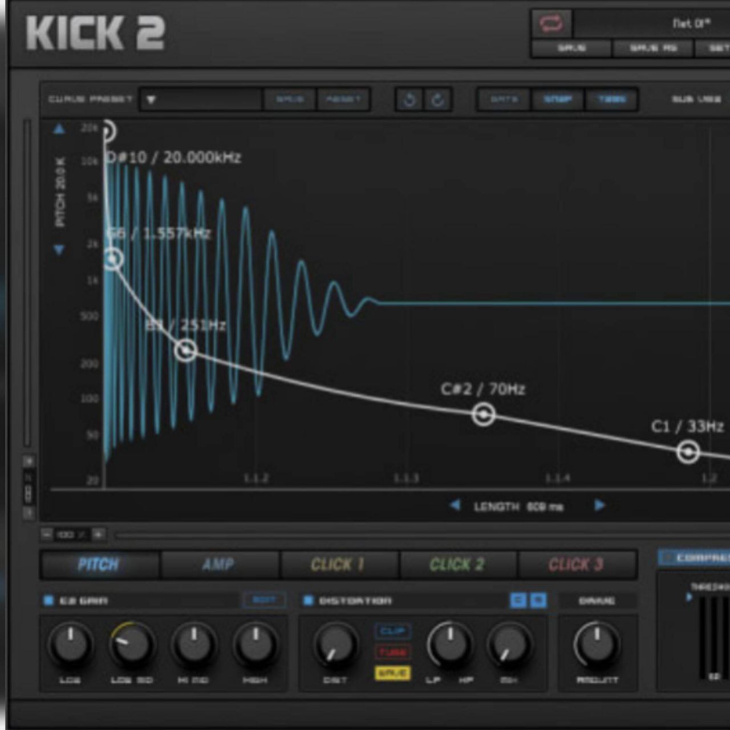This screenshot has width=730, height=730.
Task: Click the top Save preset button
Action: [x=571, y=48]
